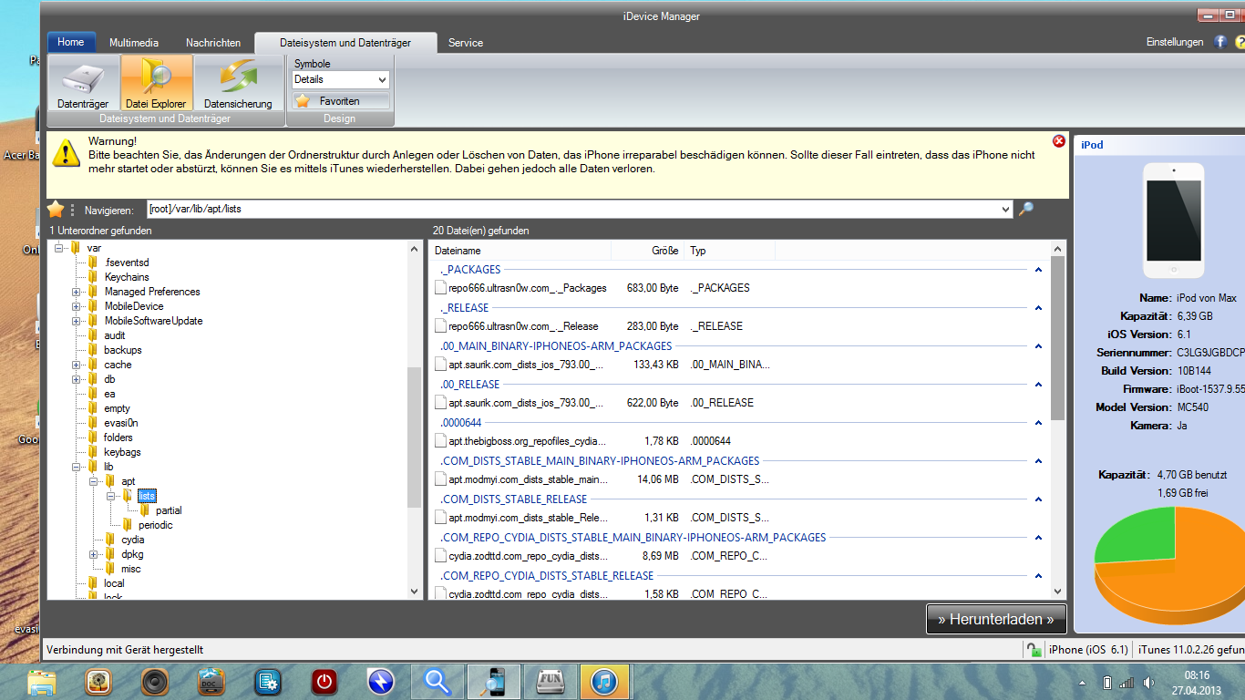Open the Datensicherung backup tool
This screenshot has height=700, width=1245.
pos(238,83)
